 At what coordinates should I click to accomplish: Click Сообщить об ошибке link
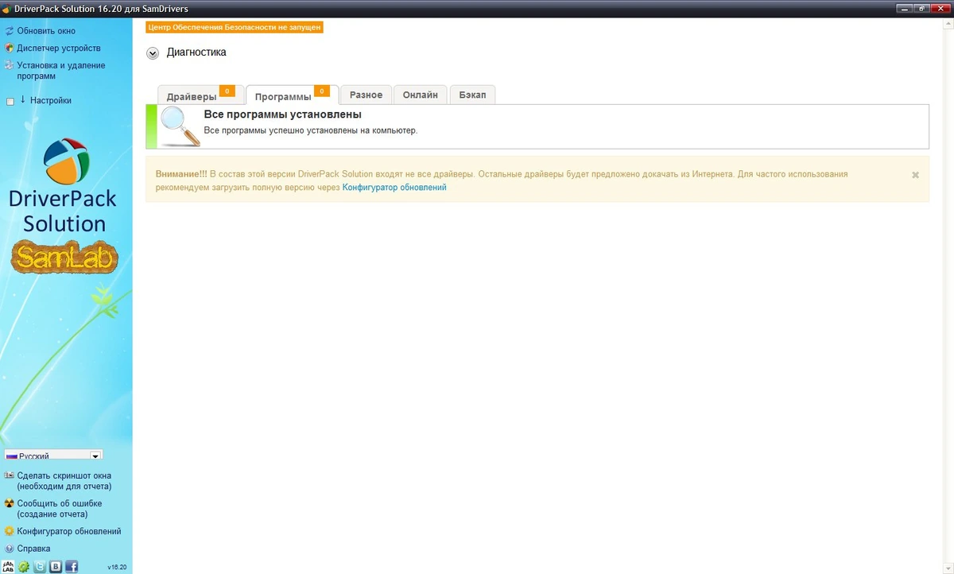(60, 509)
